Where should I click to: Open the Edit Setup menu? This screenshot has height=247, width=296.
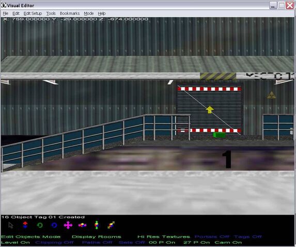coord(33,13)
